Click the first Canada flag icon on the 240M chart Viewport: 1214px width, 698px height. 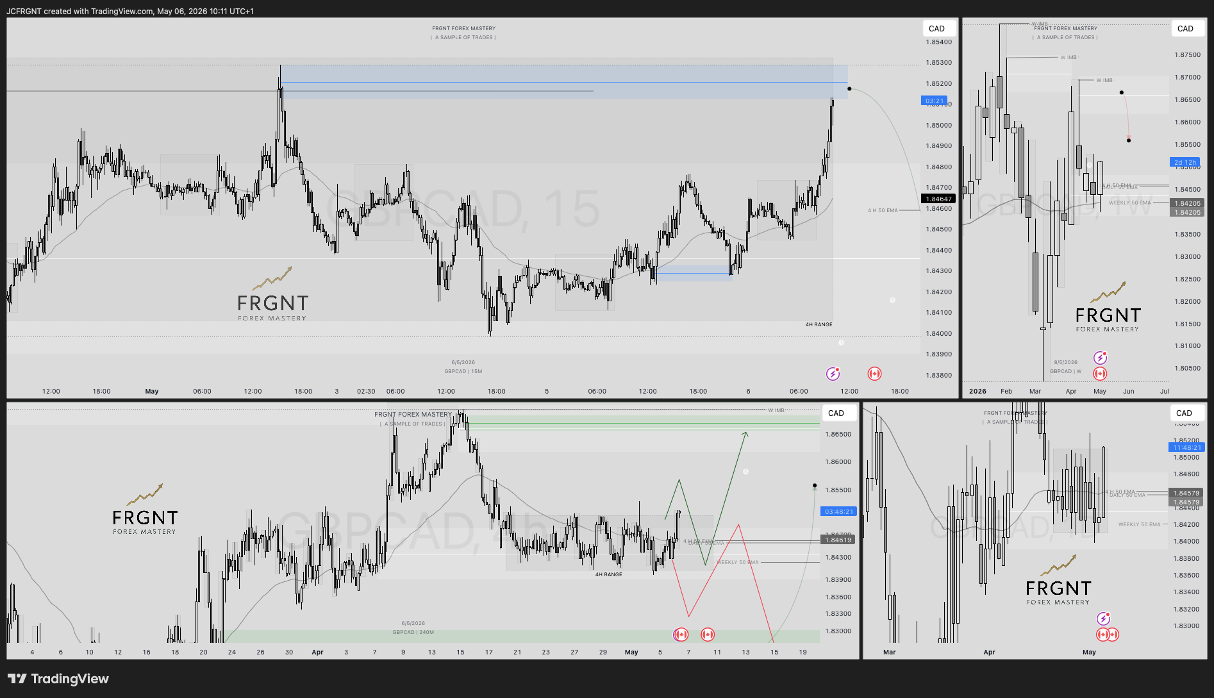[681, 635]
